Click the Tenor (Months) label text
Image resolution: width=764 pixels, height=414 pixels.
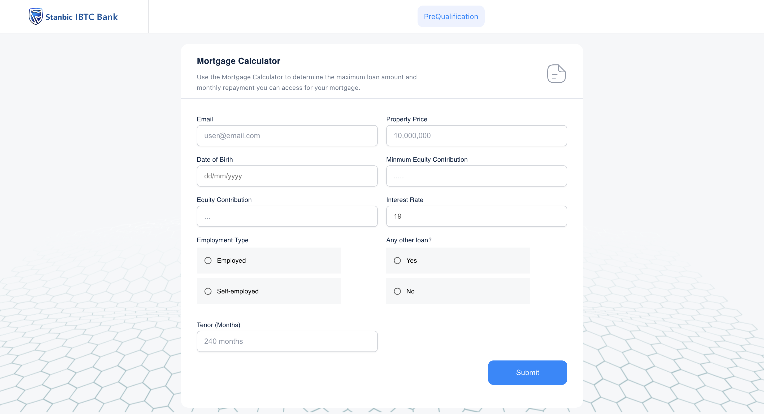pyautogui.click(x=218, y=325)
